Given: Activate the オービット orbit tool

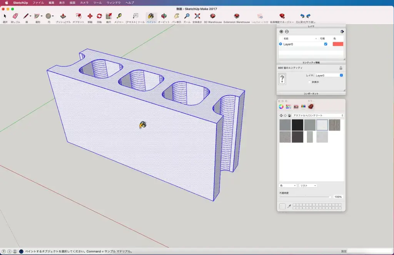Looking at the screenshot, I should [164, 16].
